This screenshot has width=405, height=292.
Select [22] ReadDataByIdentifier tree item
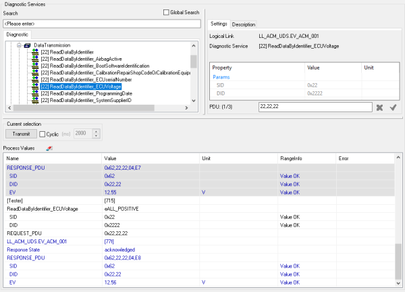67,52
